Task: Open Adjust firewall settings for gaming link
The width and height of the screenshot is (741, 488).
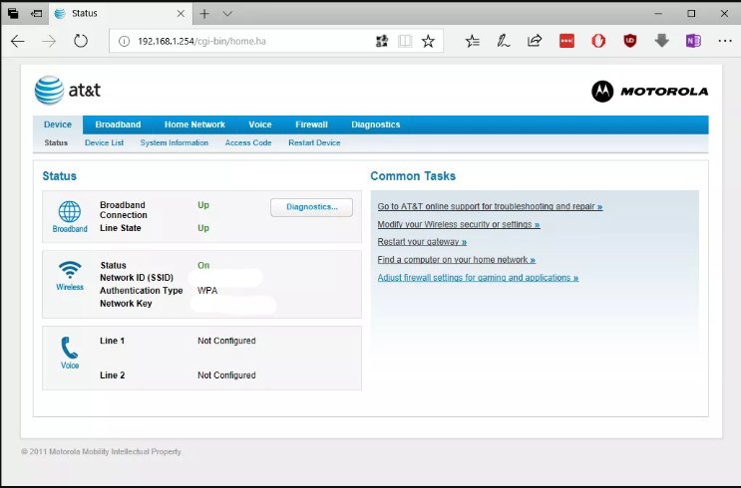Action: click(478, 278)
